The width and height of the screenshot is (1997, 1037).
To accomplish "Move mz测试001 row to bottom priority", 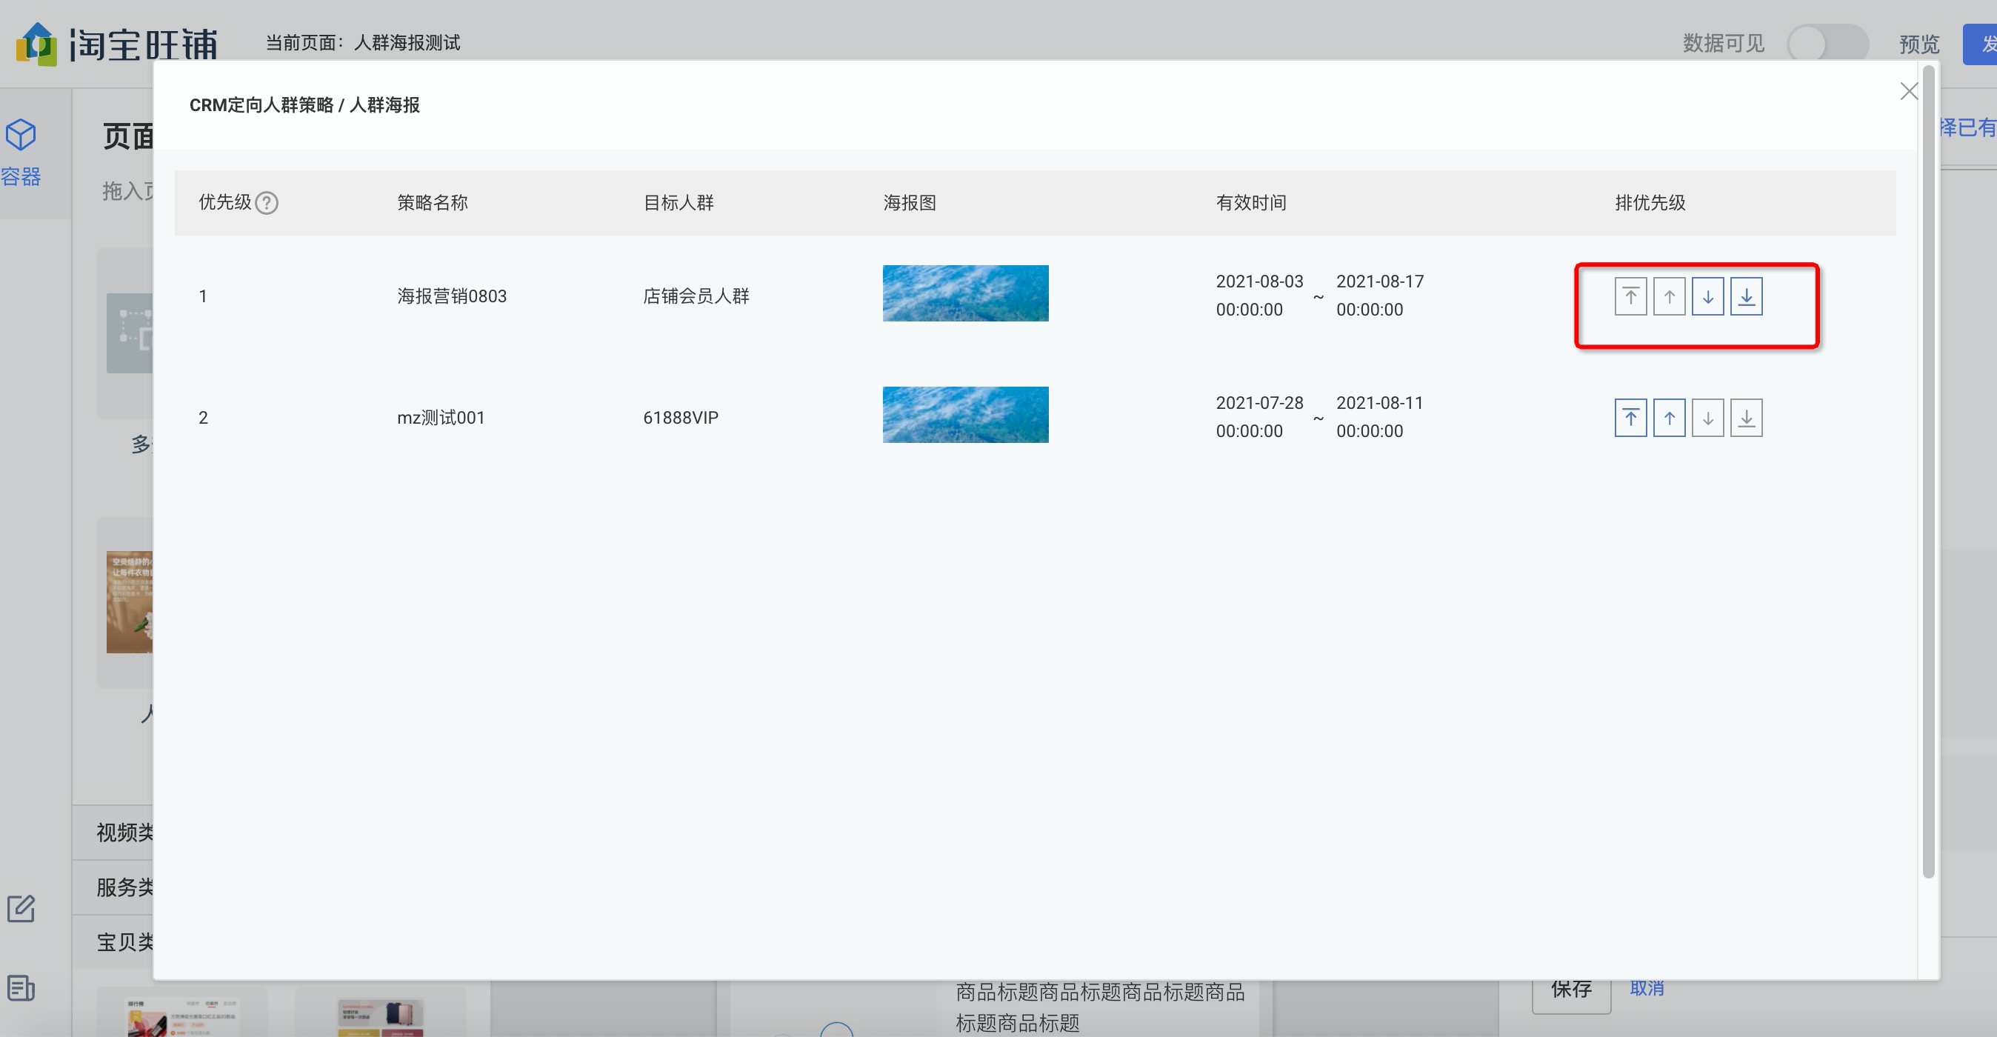I will [1747, 418].
